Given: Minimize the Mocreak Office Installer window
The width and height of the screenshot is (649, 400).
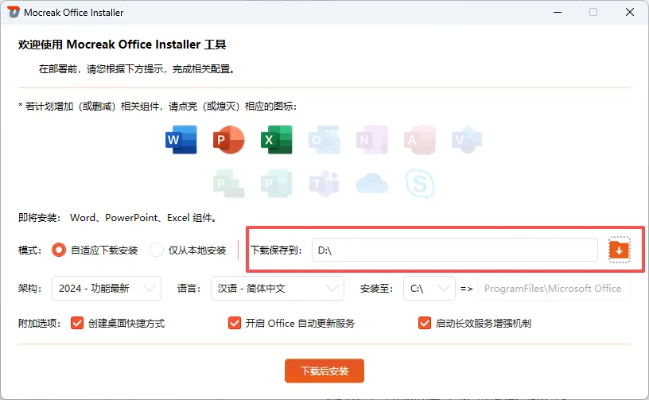Looking at the screenshot, I should [558, 12].
